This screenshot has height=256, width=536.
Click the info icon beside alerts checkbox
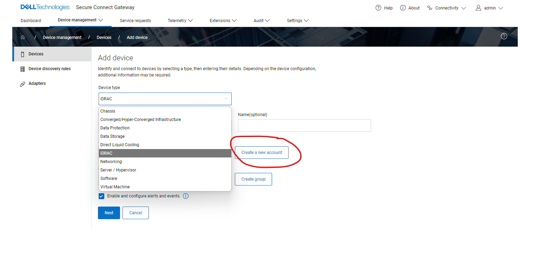[186, 196]
